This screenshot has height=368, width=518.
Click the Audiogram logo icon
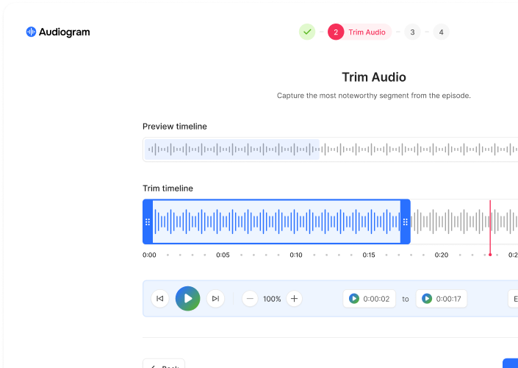click(31, 32)
